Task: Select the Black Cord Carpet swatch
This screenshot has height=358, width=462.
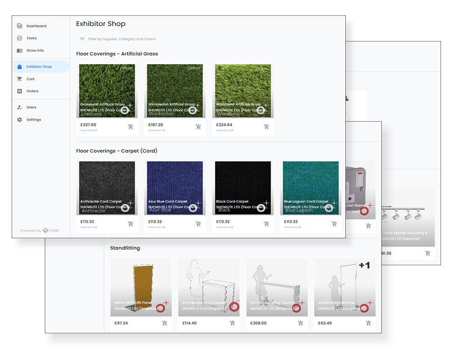Action: point(243,188)
